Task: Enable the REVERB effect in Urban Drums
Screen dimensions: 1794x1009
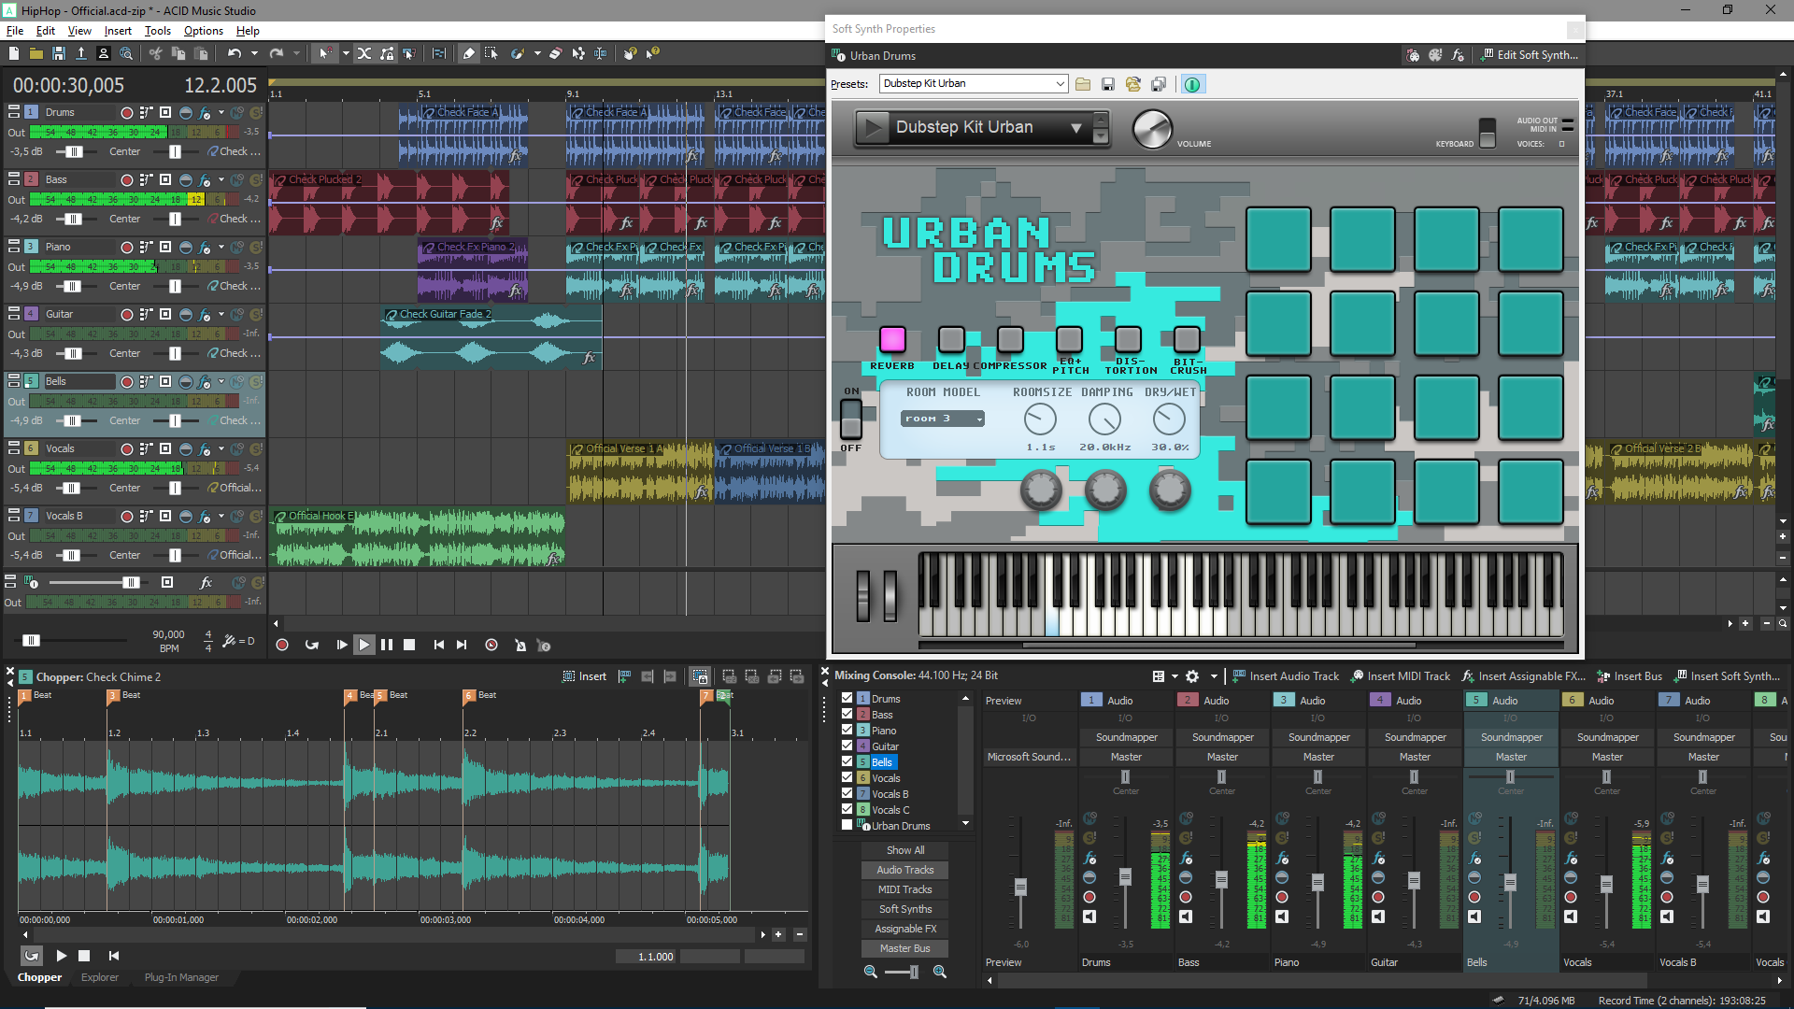Action: (x=892, y=339)
